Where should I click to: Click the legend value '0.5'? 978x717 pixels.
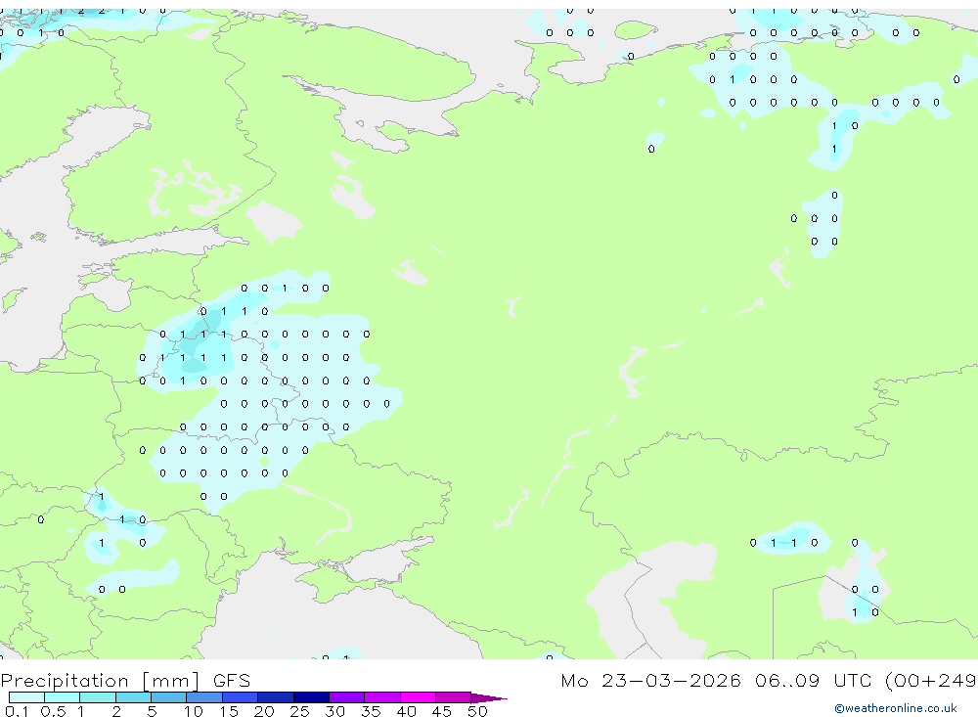tap(53, 711)
